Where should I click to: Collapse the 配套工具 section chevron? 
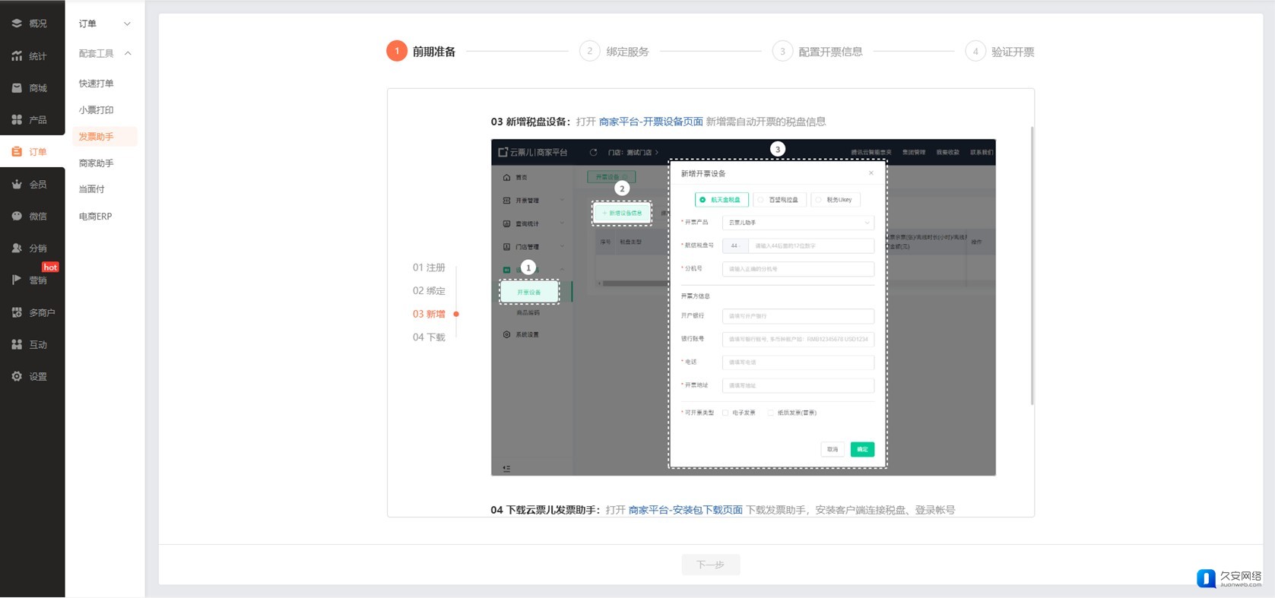click(127, 54)
